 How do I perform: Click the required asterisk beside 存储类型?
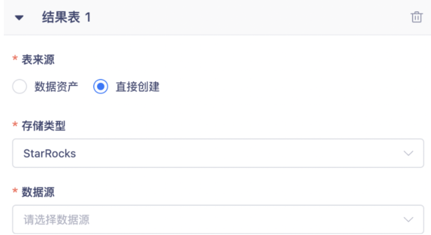click(x=15, y=126)
